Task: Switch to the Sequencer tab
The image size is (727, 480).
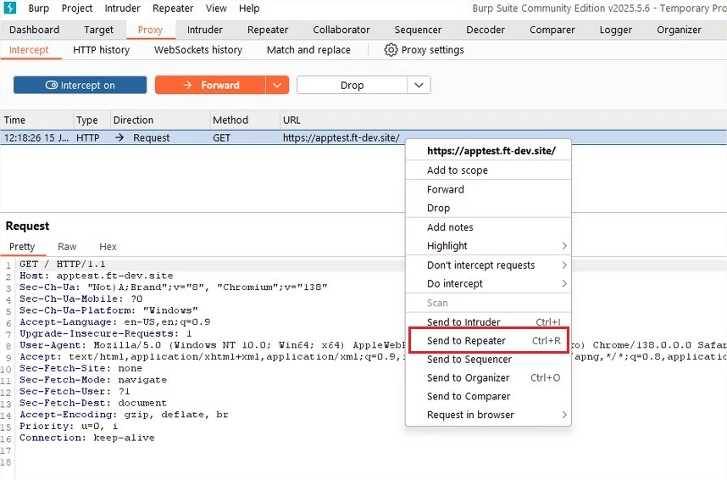Action: click(418, 30)
